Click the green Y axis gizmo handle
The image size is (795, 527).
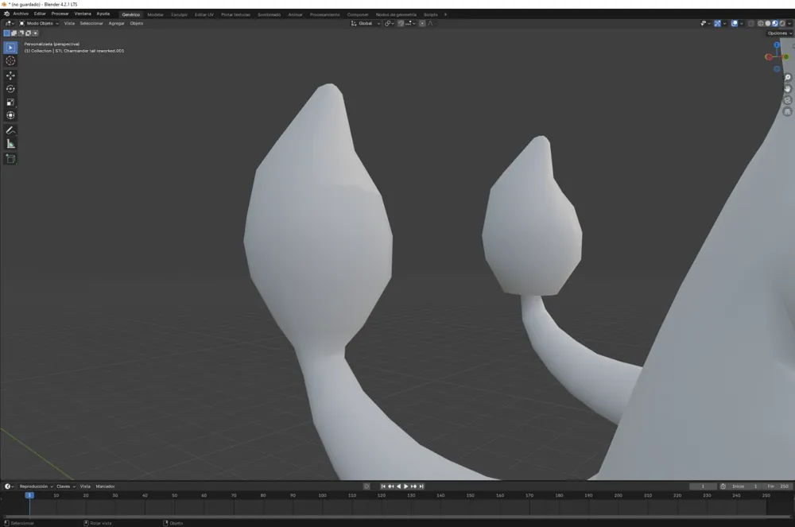pos(786,56)
